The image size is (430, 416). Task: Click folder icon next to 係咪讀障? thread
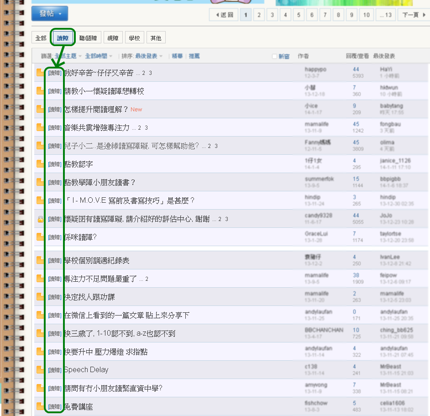coord(40,237)
